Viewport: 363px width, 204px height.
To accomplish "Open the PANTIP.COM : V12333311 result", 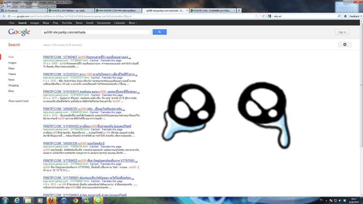I will coord(90,74).
